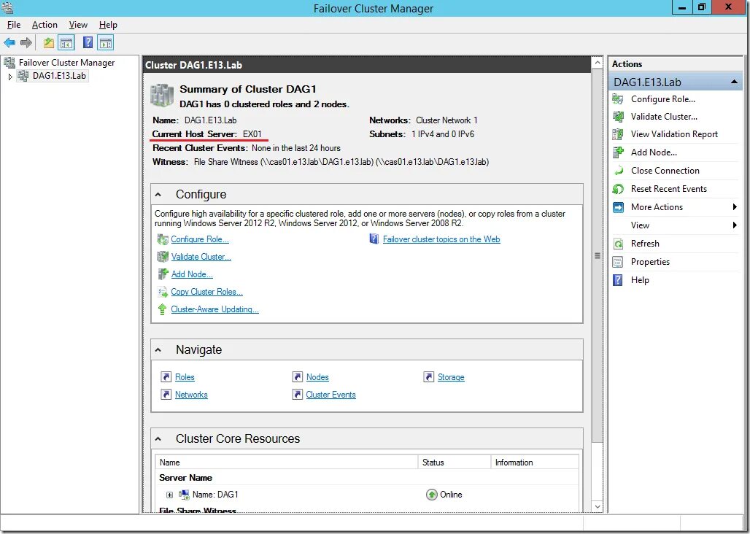This screenshot has height=534, width=750.
Task: Open the Help menu
Action: pyautogui.click(x=108, y=25)
